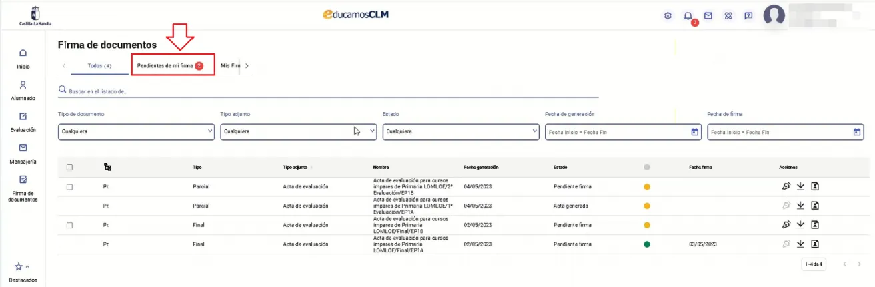Click Parcial in the 2ª Evaluación/EP1B row

201,187
